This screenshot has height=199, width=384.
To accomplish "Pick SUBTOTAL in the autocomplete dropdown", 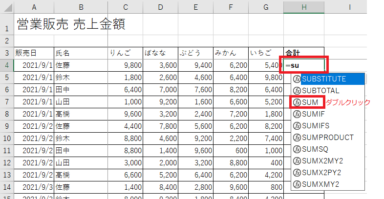I will coord(320,91).
